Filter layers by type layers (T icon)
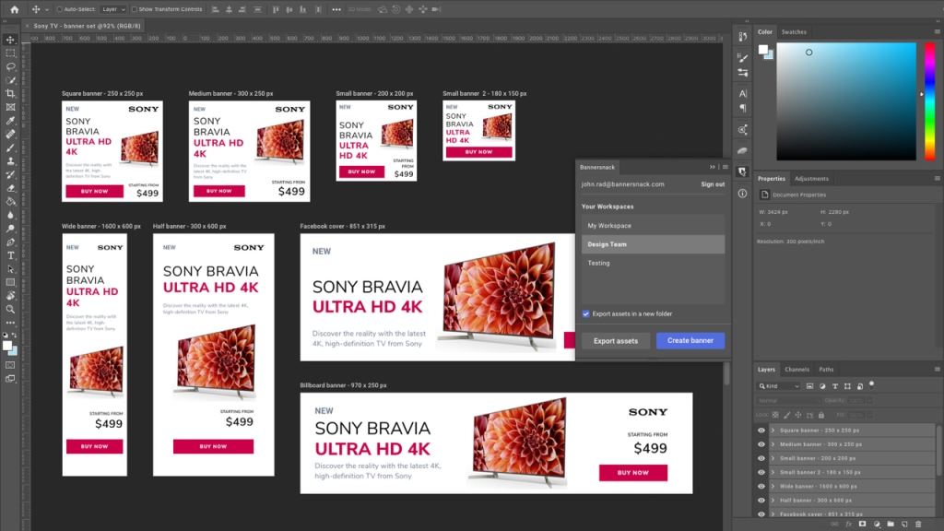Screen dimensions: 944x531 tap(835, 386)
